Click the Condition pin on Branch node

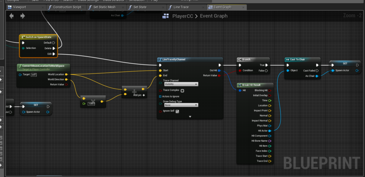pyautogui.click(x=240, y=71)
